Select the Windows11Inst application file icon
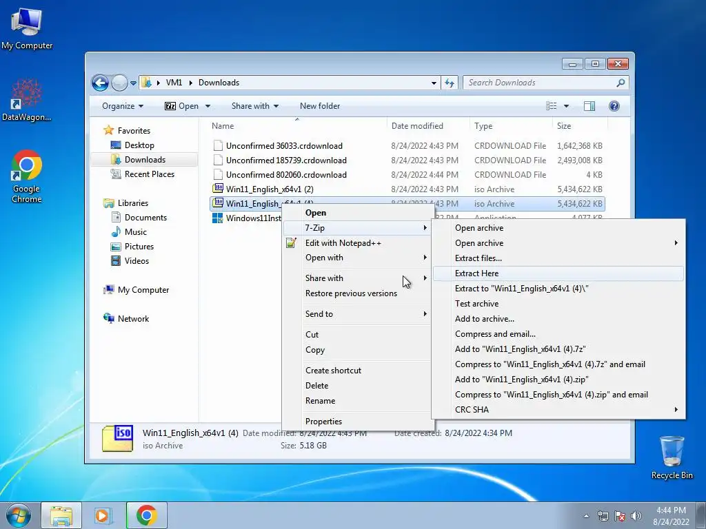This screenshot has height=529, width=706. click(x=218, y=218)
